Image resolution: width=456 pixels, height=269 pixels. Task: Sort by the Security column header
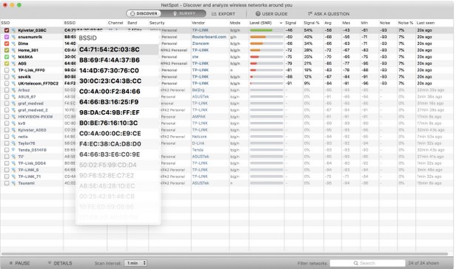click(157, 23)
